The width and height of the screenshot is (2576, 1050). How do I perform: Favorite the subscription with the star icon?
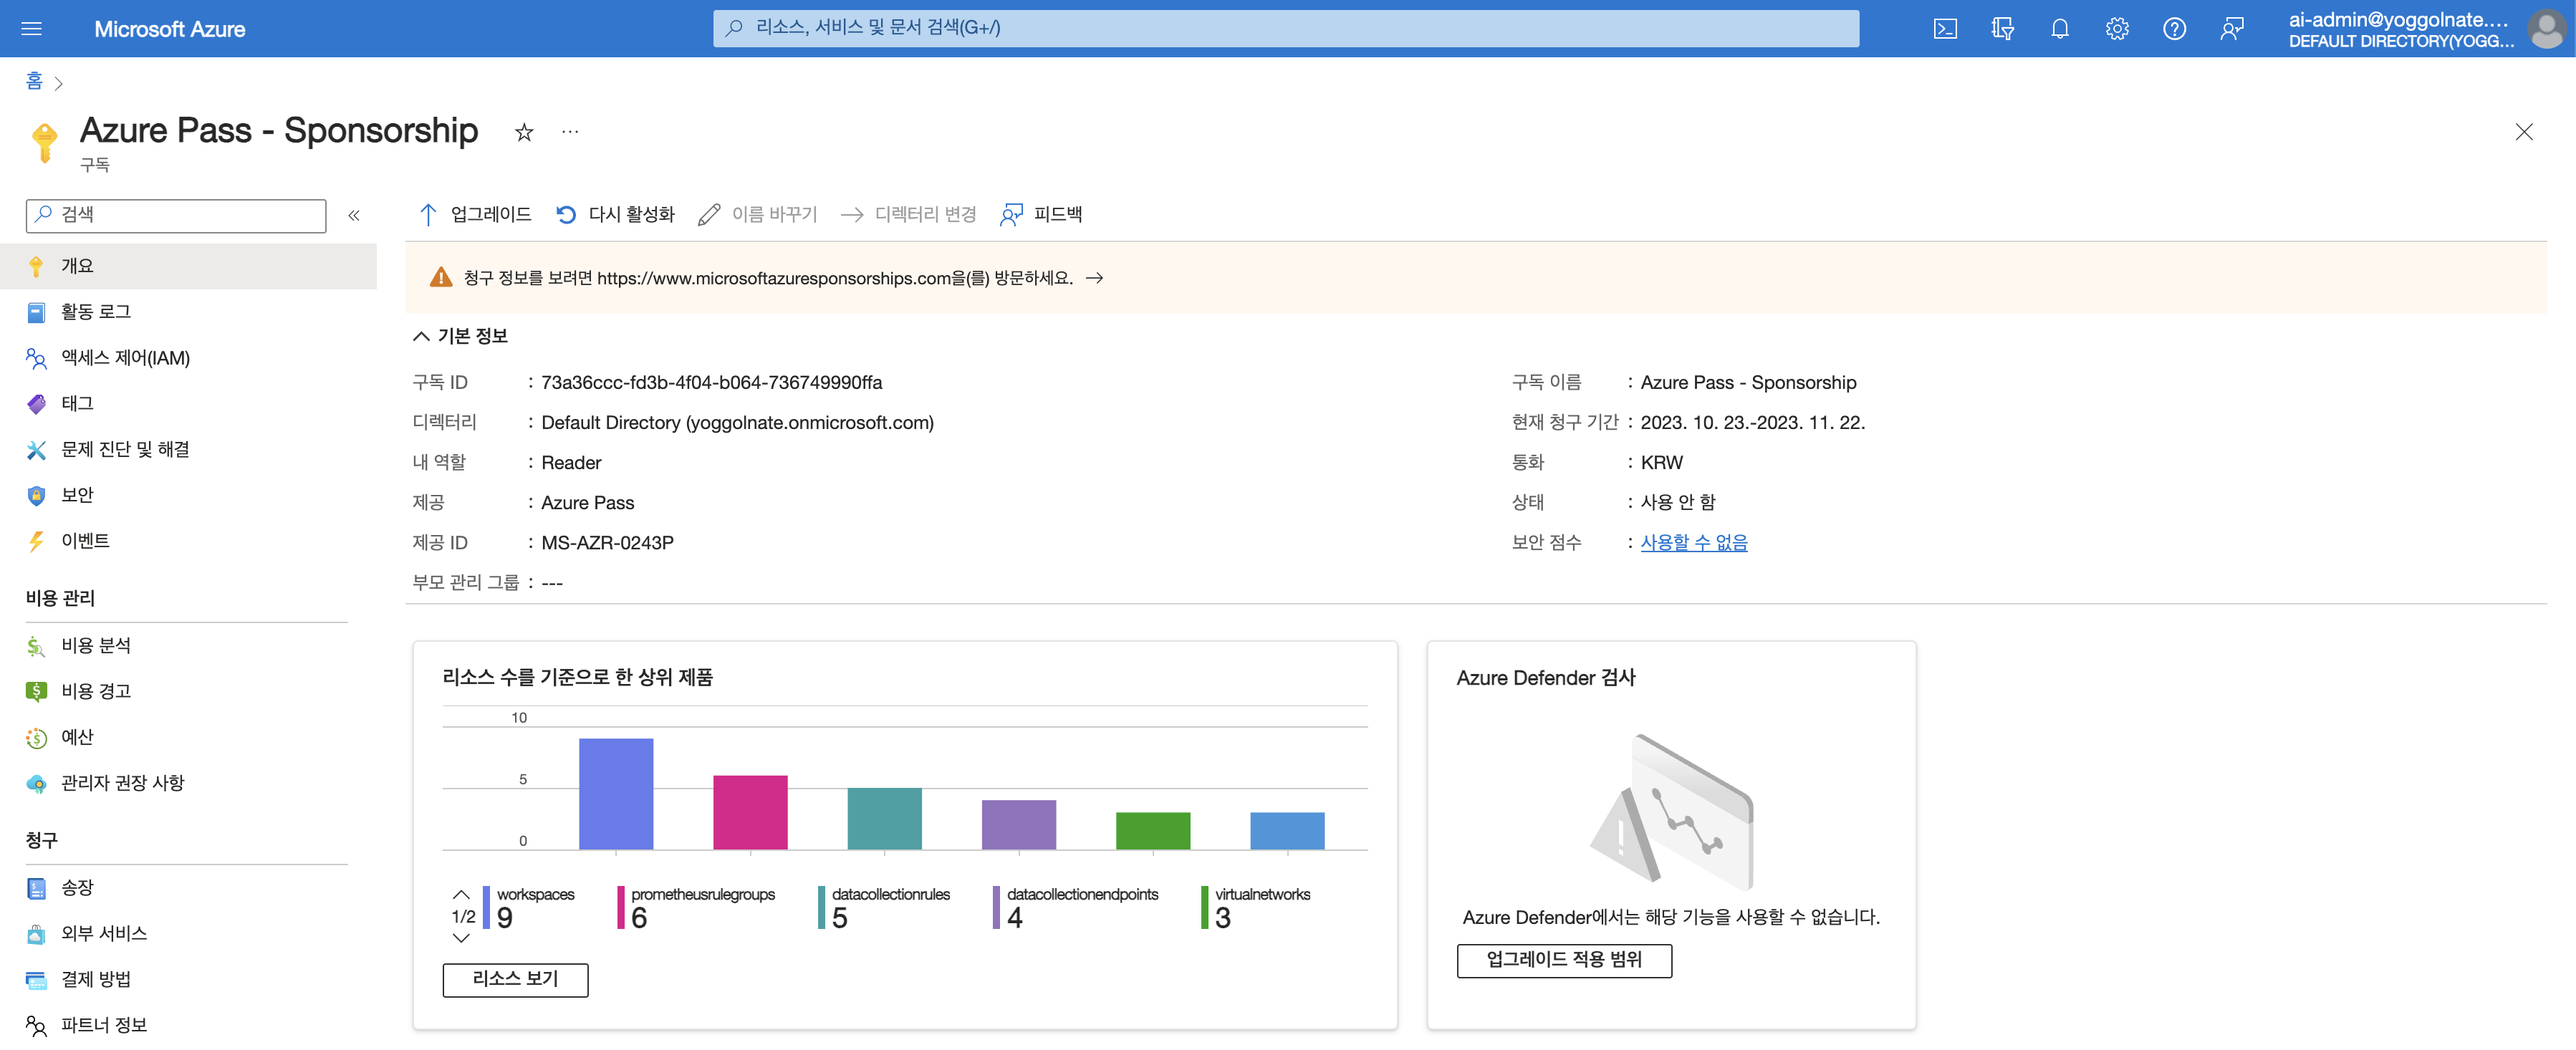click(524, 132)
